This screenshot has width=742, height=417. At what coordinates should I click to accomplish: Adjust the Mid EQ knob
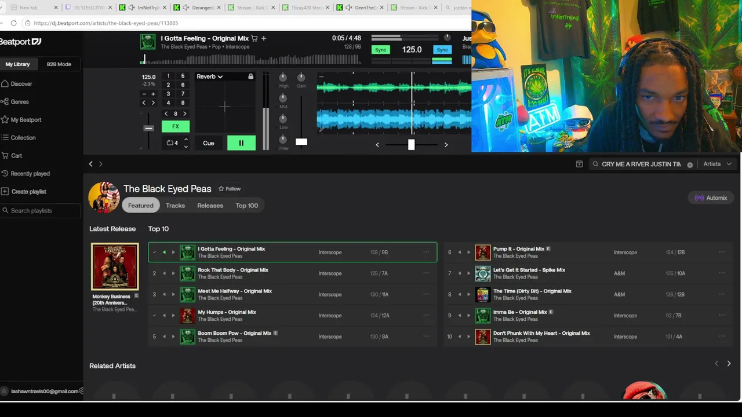(x=283, y=98)
